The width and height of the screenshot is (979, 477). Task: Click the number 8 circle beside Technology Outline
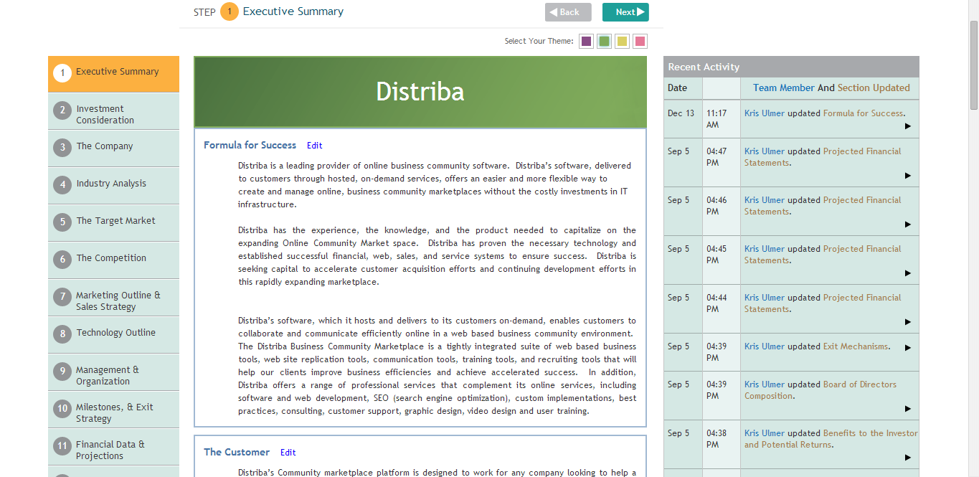62,334
